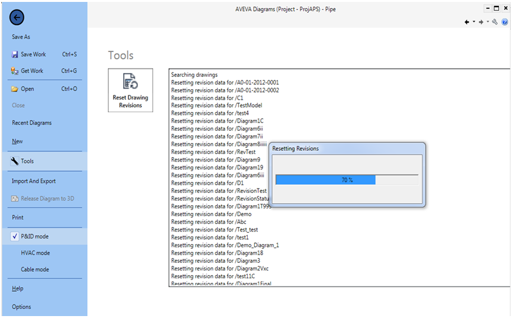Viewport: 511px width, 318px height.
Task: Switch to HVAC mode
Action: pos(35,253)
